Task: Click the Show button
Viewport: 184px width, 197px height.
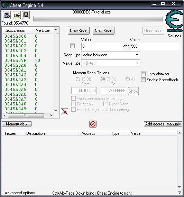Action: (133, 91)
